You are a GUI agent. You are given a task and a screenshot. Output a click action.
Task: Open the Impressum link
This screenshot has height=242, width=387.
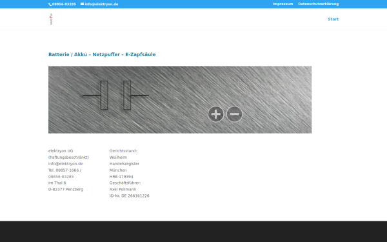[x=283, y=4]
